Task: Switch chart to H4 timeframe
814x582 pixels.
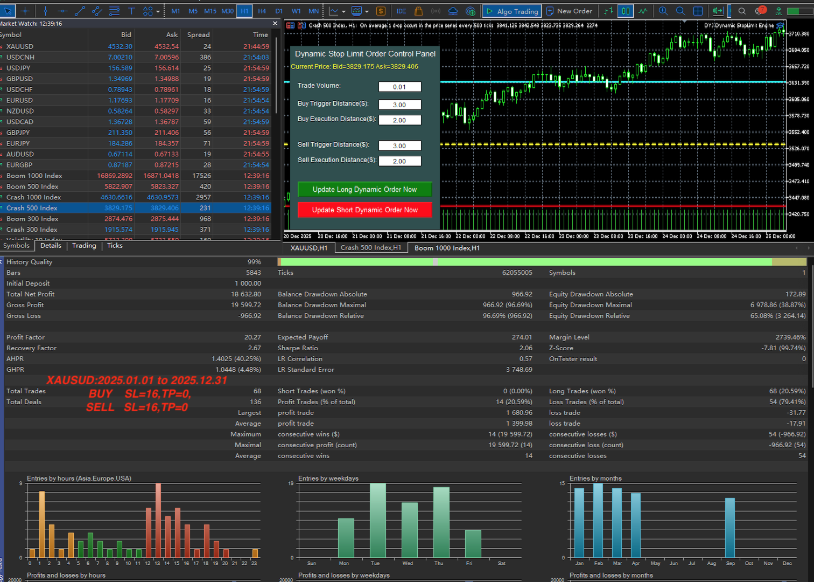Action: point(262,11)
